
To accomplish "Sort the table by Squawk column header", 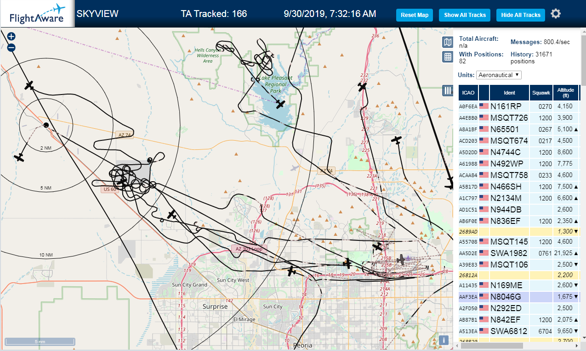I will point(541,93).
